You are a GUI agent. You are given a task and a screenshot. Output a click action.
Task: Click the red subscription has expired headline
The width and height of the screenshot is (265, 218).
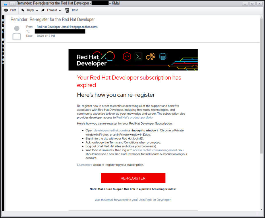pyautogui.click(x=129, y=81)
